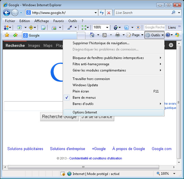The image size is (184, 179).
Task: Click the page with green check icon
Action: coord(43,28)
